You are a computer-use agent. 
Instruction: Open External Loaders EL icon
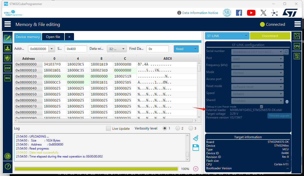pyautogui.click(x=8, y=156)
